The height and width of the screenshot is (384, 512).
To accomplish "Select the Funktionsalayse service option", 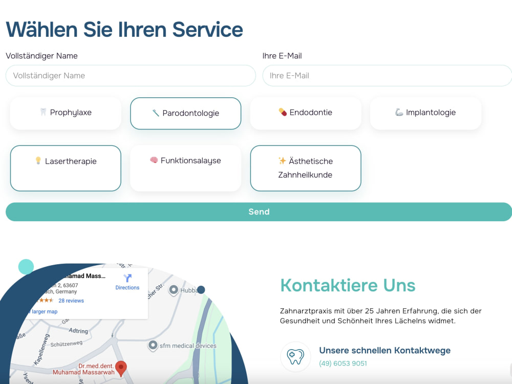I will (x=185, y=168).
